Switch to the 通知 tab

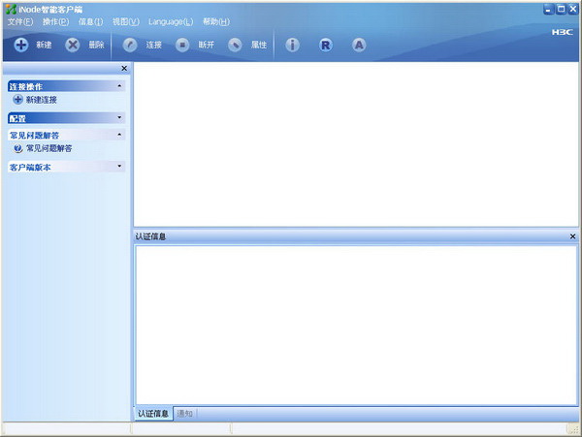coord(185,414)
